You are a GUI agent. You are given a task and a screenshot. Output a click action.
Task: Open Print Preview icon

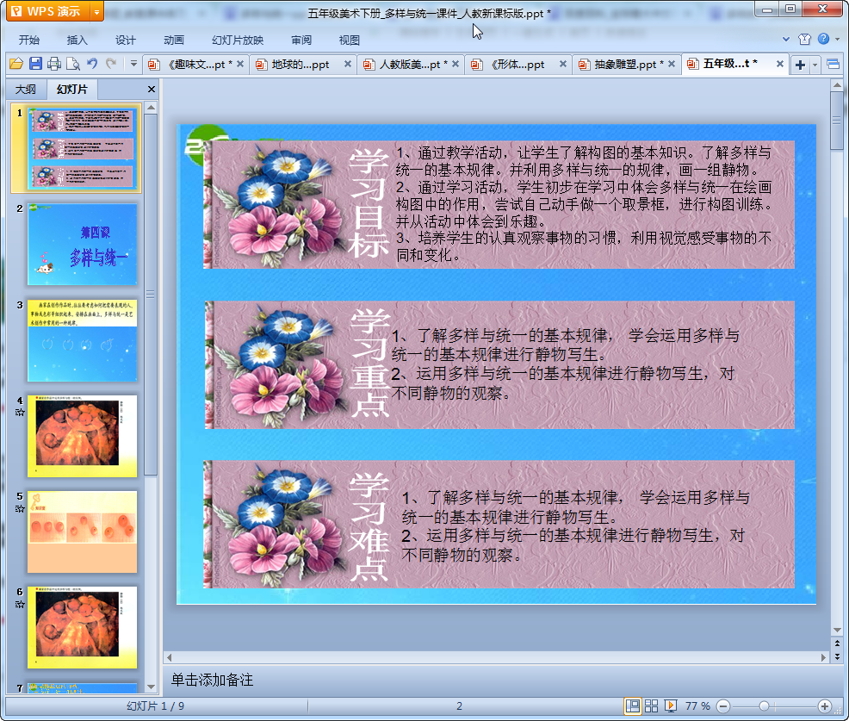click(72, 64)
